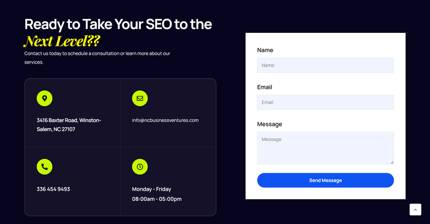This screenshot has width=430, height=224.
Task: Click the Email field label
Action: coord(264,87)
